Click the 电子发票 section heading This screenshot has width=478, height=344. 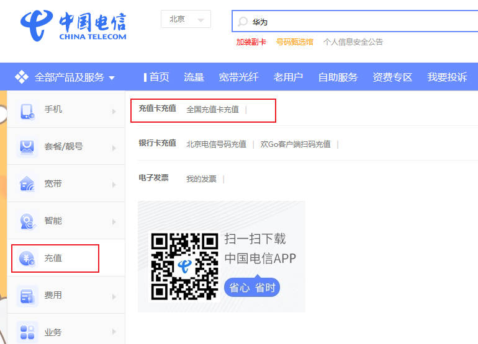[x=154, y=178]
